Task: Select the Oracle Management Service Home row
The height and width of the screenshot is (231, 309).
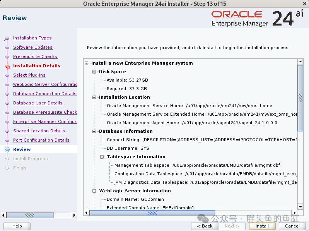Action: (x=189, y=106)
